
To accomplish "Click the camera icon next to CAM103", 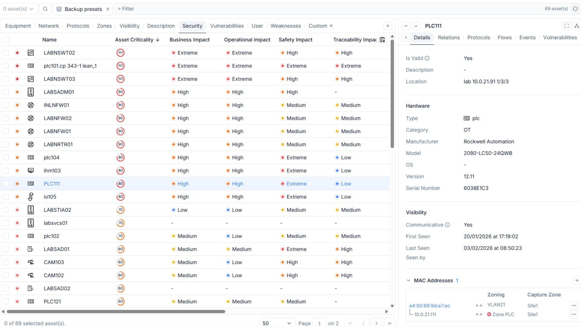I will click(x=31, y=262).
